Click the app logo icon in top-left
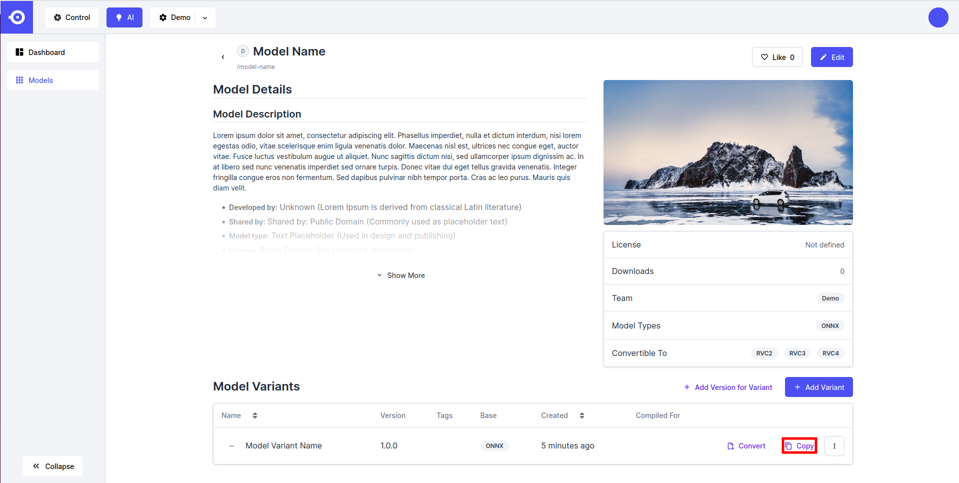This screenshot has height=483, width=959. tap(16, 17)
